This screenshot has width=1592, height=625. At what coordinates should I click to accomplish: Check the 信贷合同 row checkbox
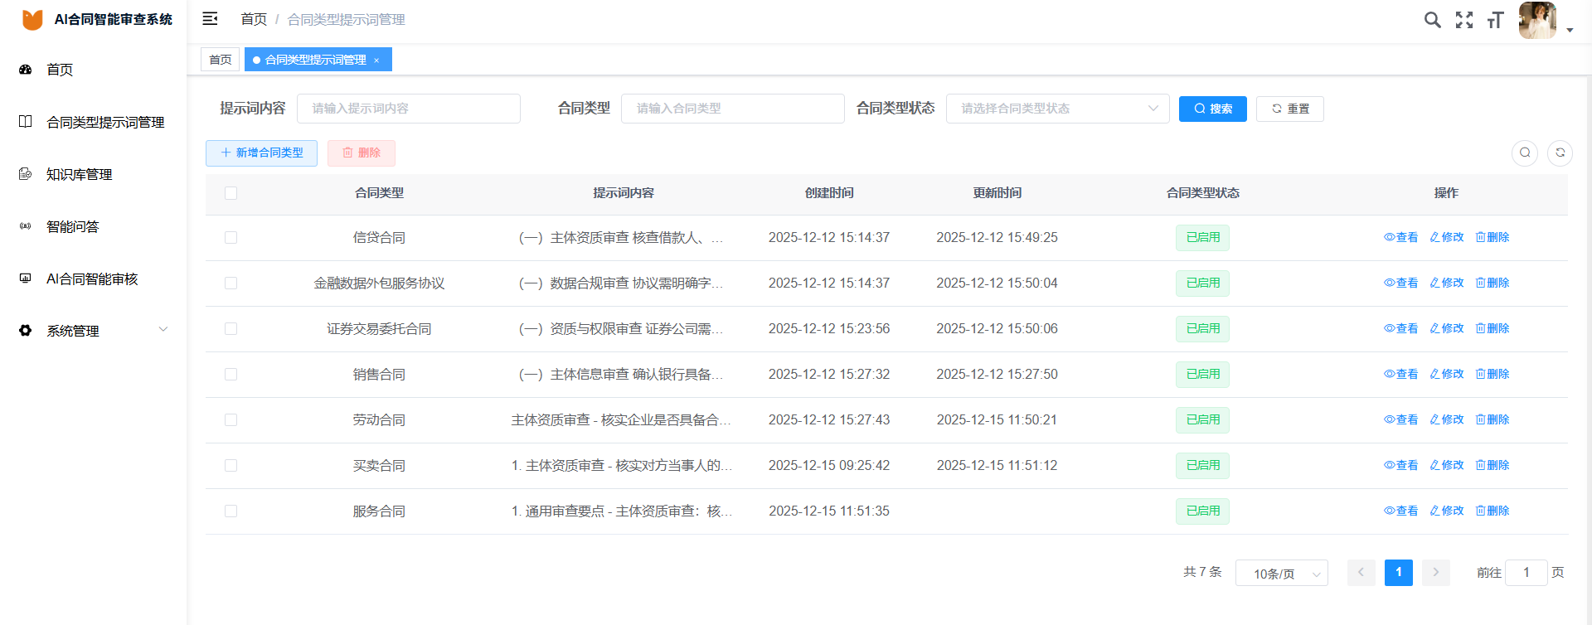click(231, 238)
